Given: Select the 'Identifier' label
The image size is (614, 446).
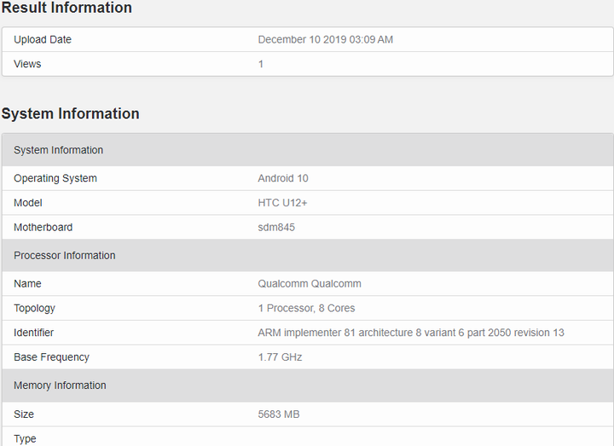Looking at the screenshot, I should pyautogui.click(x=33, y=333).
